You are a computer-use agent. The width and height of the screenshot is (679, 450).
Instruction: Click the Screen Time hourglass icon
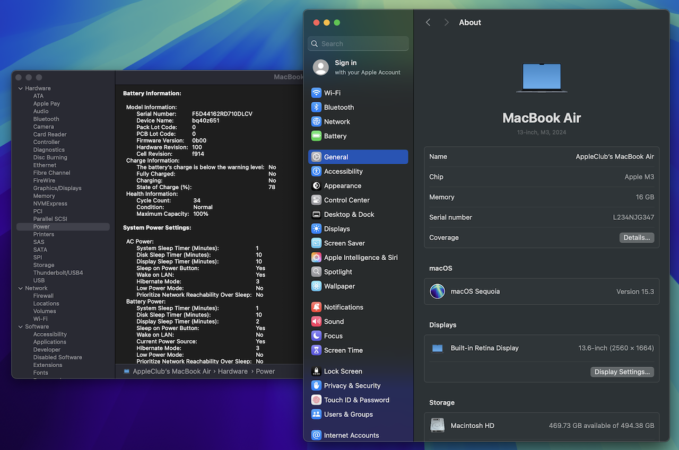316,350
